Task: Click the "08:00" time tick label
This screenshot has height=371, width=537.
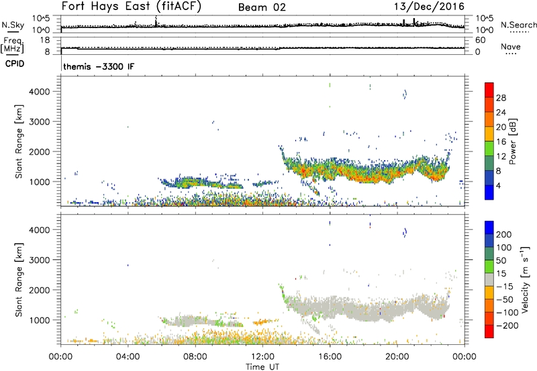Action: [x=195, y=357]
